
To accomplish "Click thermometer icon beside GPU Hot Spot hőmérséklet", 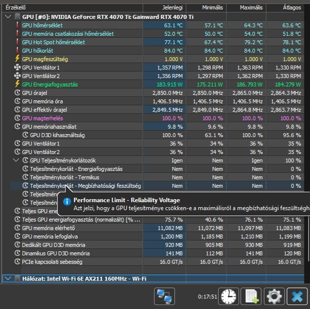I will coord(17,42).
